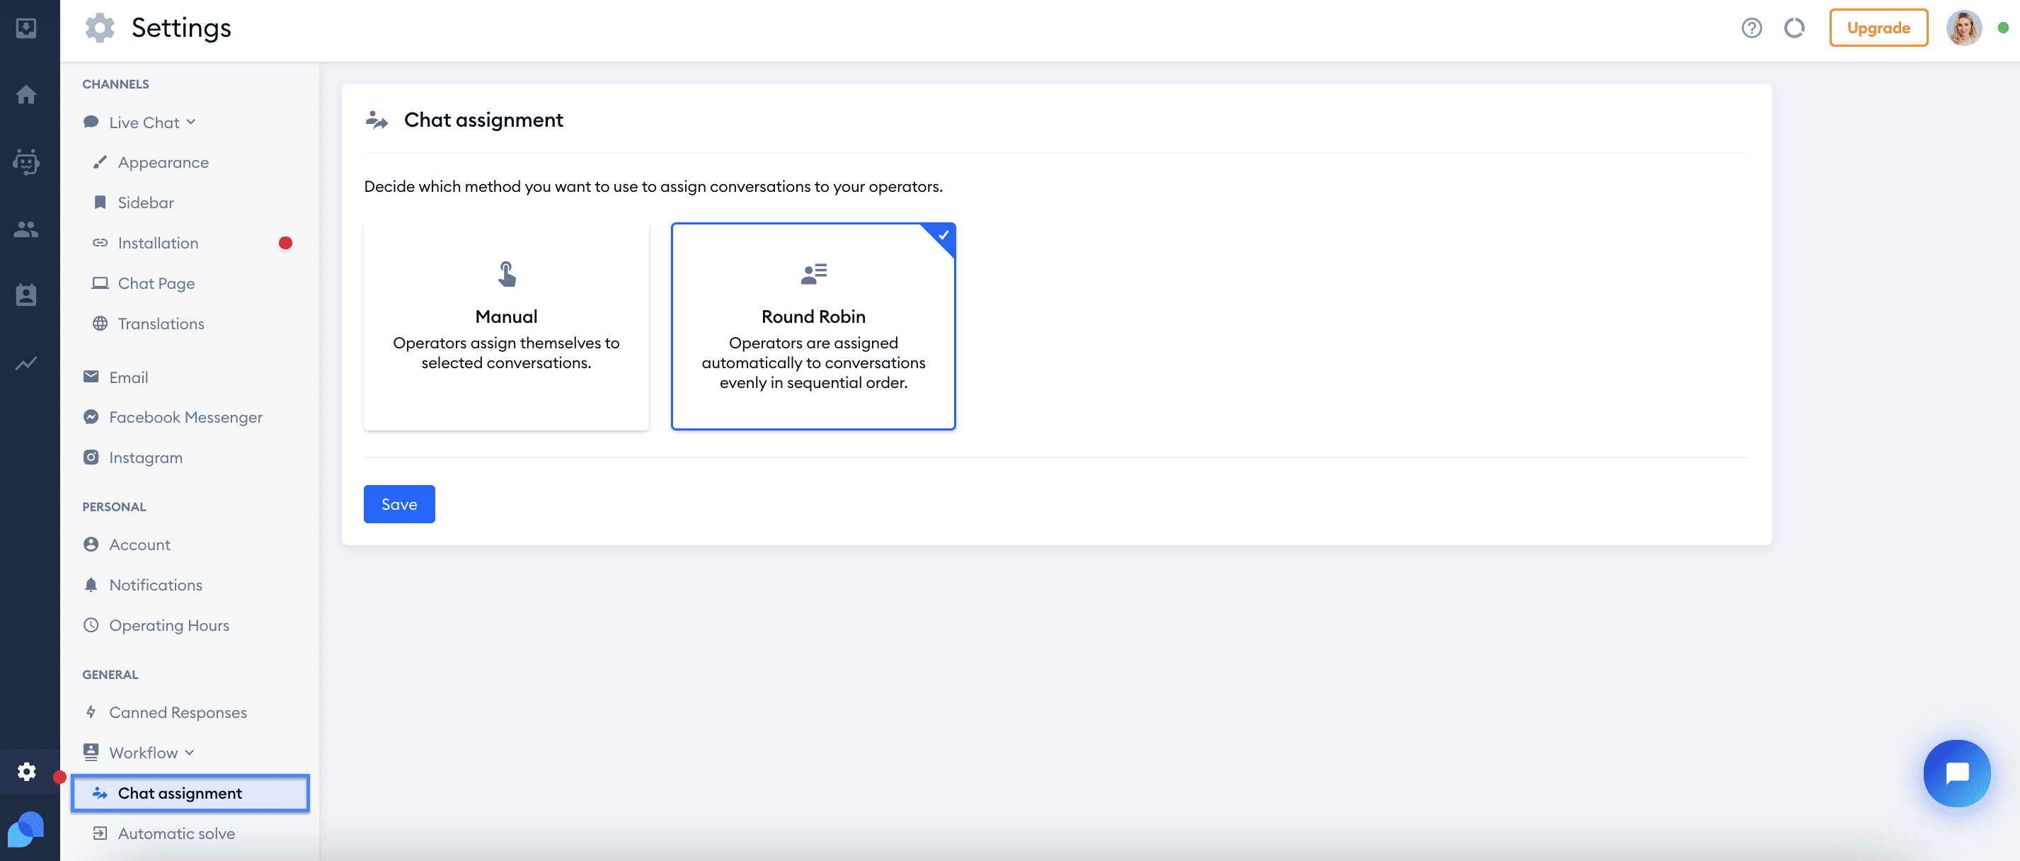The height and width of the screenshot is (861, 2020).
Task: Open the floating chat widget bubble
Action: pyautogui.click(x=1956, y=773)
